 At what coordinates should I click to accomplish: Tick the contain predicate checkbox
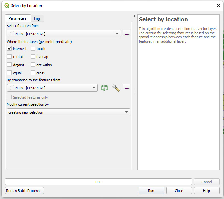point(9,57)
